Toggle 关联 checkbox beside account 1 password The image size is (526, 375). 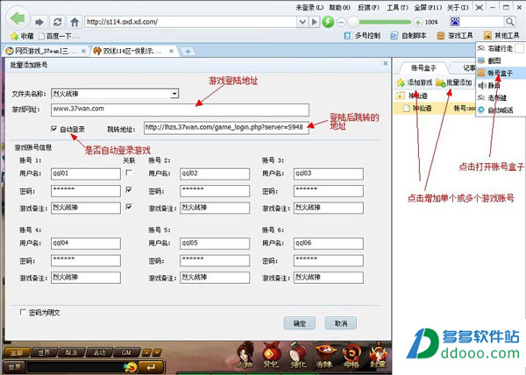point(129,189)
